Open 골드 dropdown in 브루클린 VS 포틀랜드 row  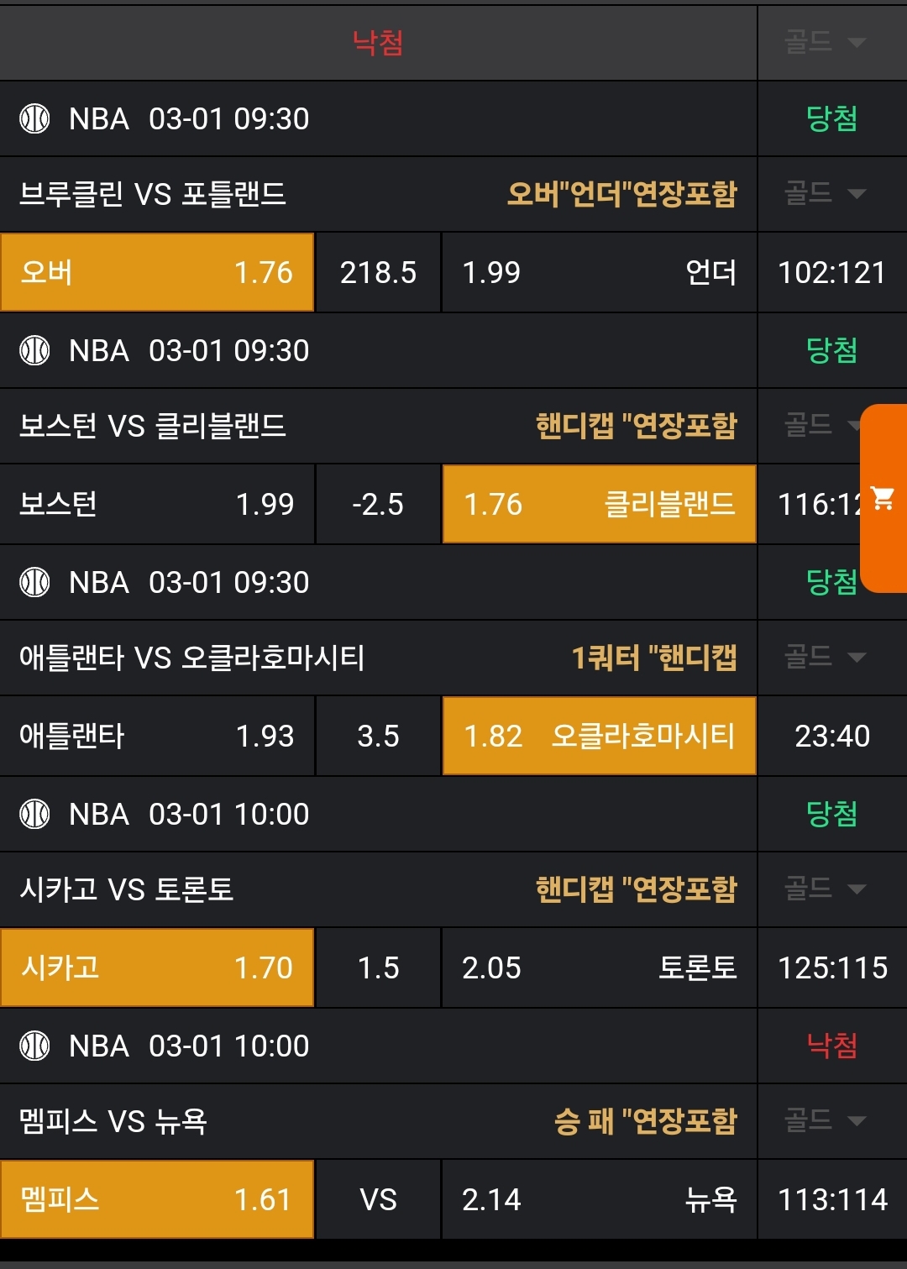tap(825, 194)
